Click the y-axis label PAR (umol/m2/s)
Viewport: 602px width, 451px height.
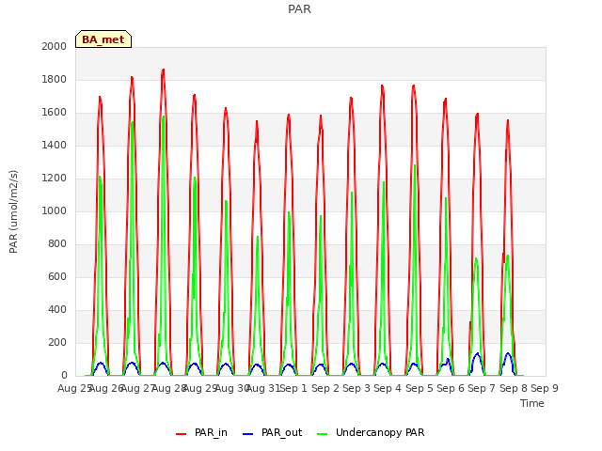[13, 211]
